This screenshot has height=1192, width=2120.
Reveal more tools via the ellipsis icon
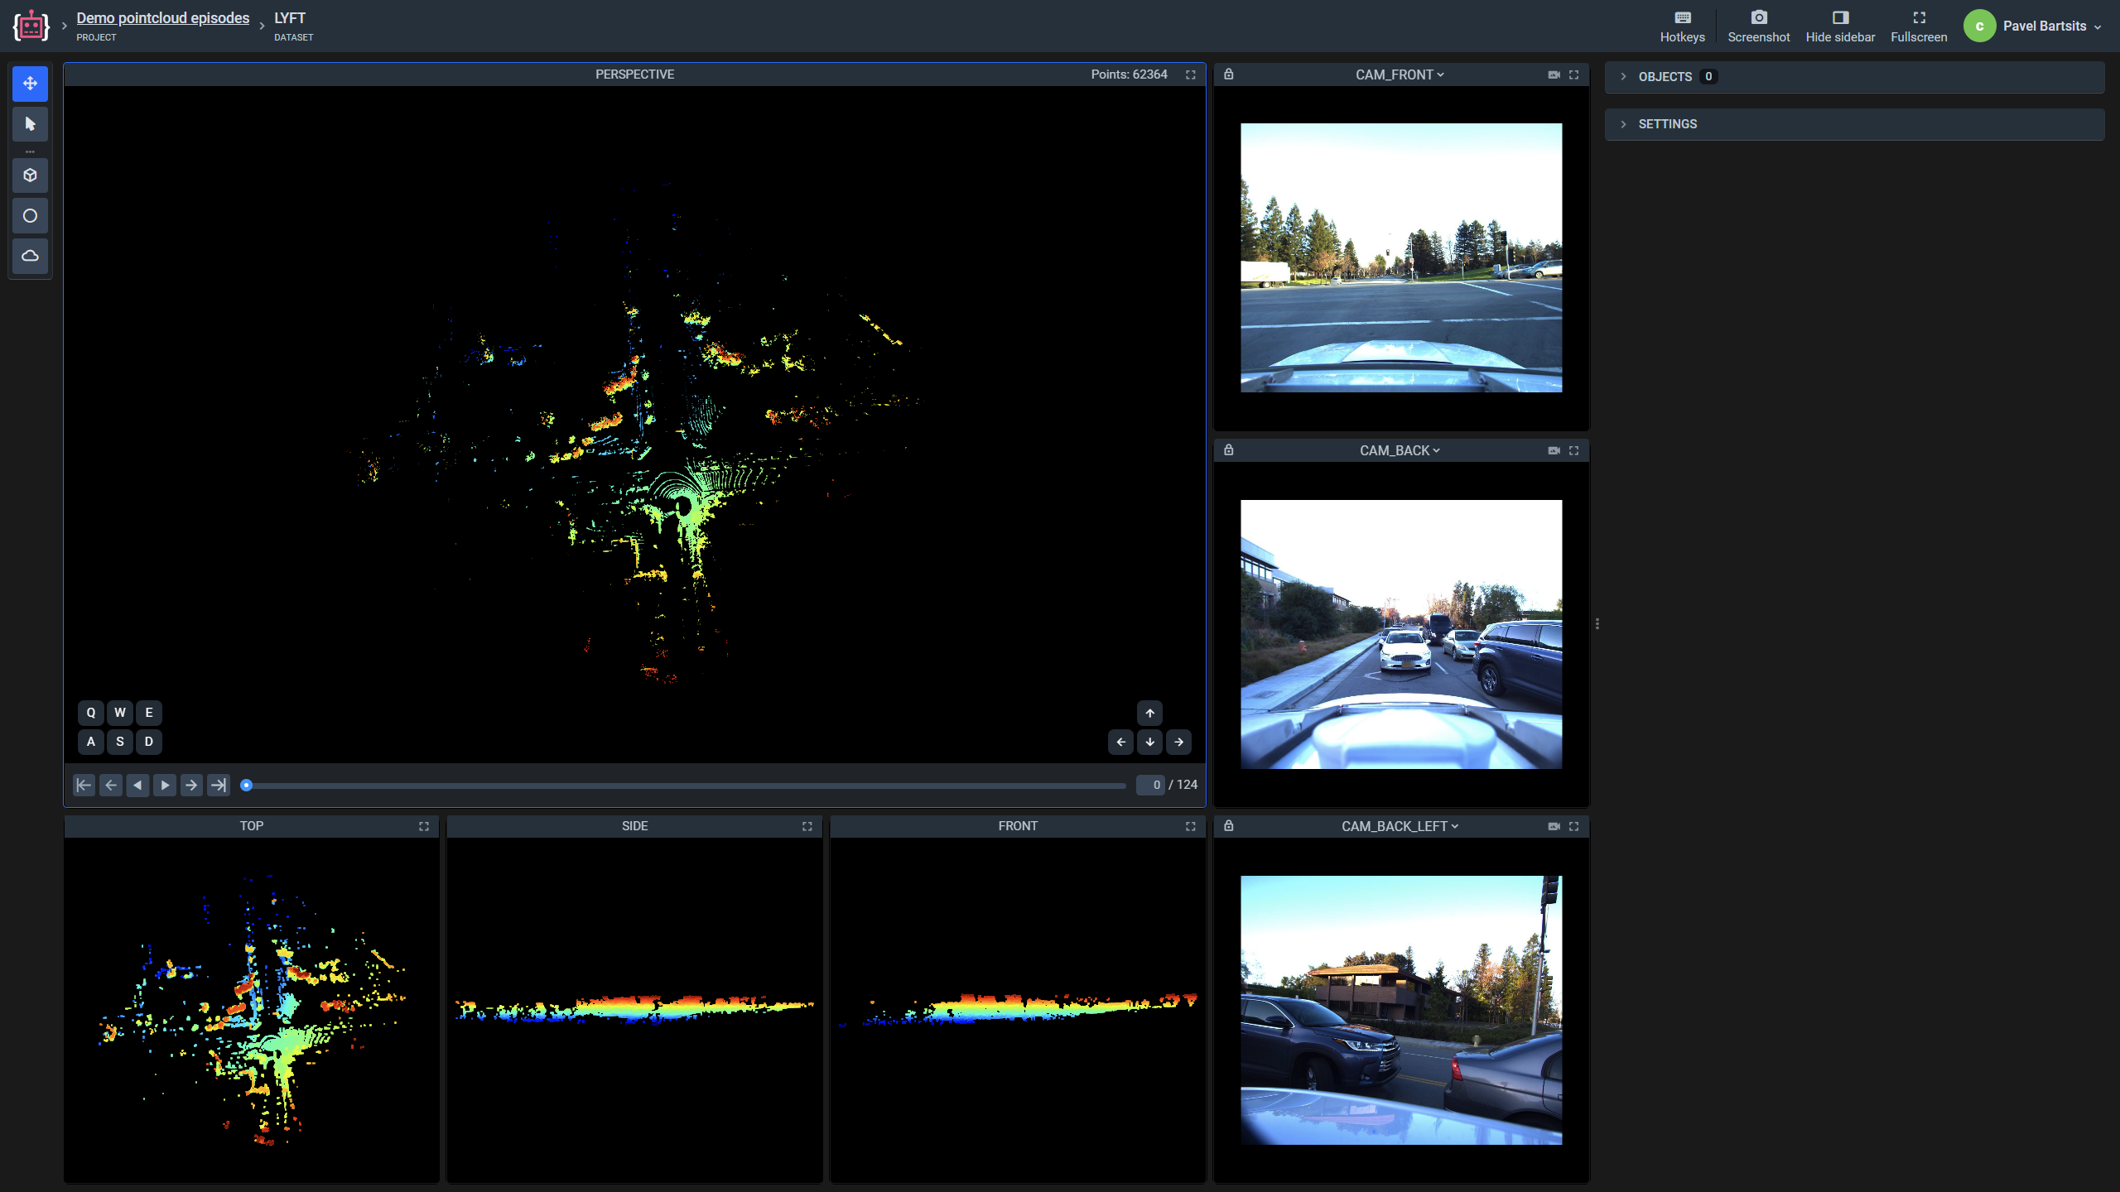pos(30,151)
